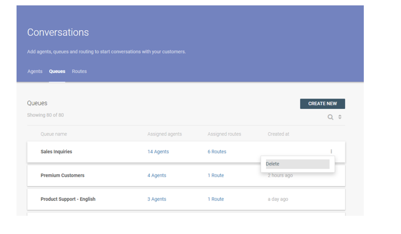
Task: Click the search magnifier icon
Action: pyautogui.click(x=330, y=117)
